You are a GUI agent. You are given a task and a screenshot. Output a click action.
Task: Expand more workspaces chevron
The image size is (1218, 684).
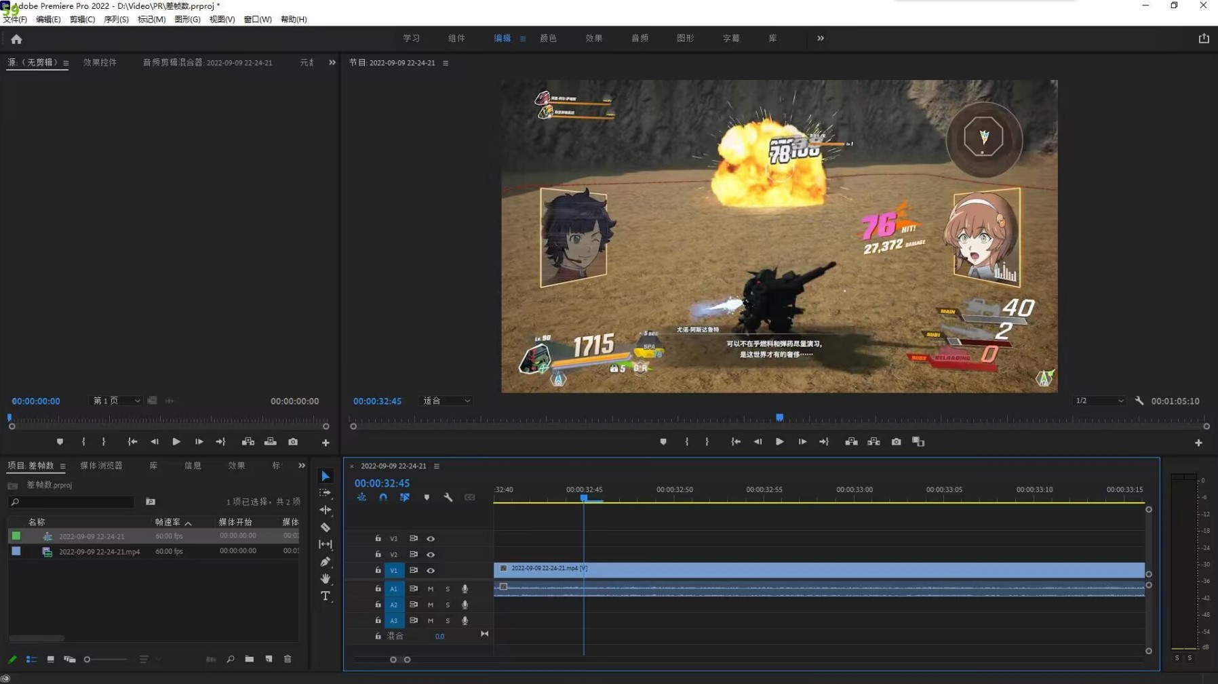point(821,38)
